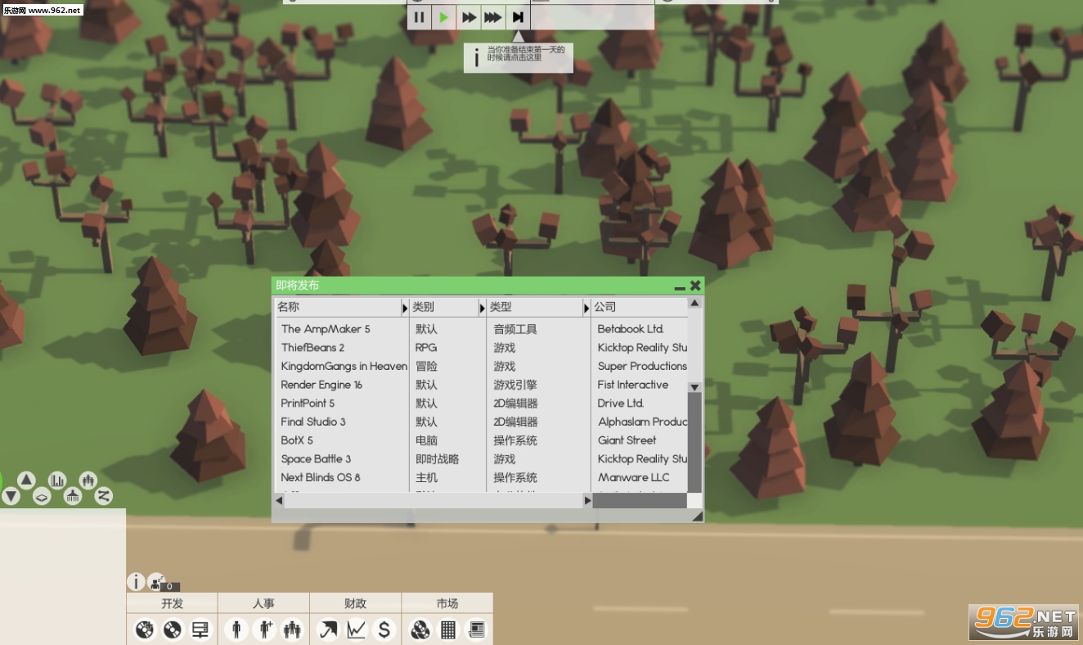Click the dollar sign icon under 财政
Viewport: 1083px width, 645px height.
click(384, 629)
